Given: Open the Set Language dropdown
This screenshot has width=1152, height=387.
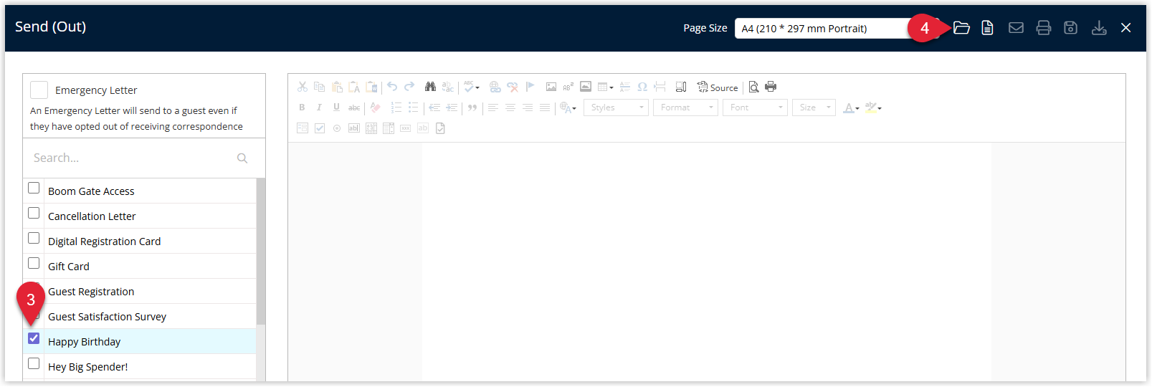Looking at the screenshot, I should 568,107.
